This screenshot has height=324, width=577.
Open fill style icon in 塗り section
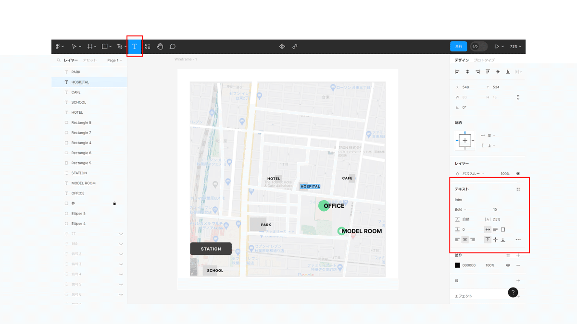click(x=508, y=255)
